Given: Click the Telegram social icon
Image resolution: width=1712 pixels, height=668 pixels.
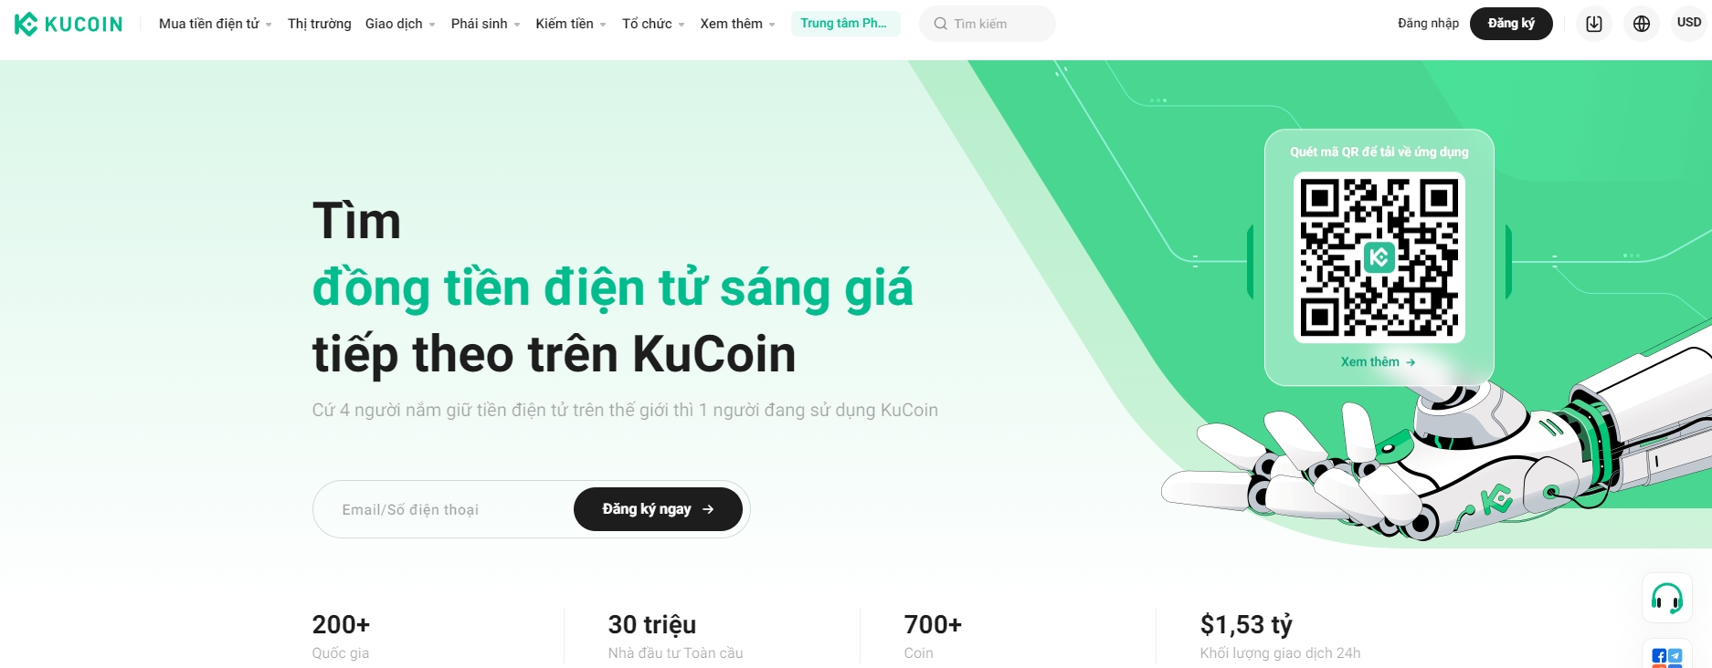Looking at the screenshot, I should (1675, 656).
